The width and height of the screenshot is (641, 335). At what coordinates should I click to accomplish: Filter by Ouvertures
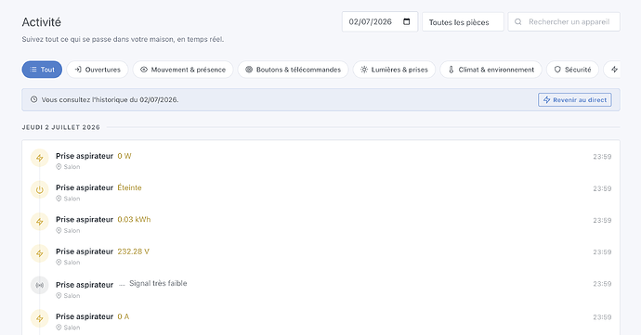(x=98, y=70)
